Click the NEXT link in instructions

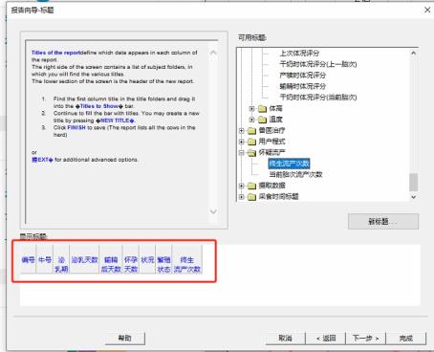pyautogui.click(x=42, y=160)
